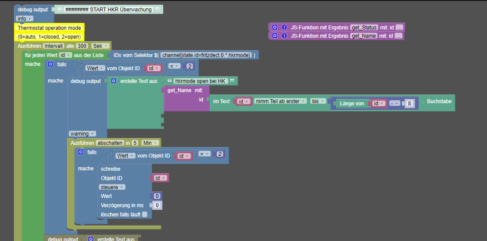Viewport: 487px width, 241px height.
Task: Select Ausführen abschalten timeout block
Action: point(114,143)
